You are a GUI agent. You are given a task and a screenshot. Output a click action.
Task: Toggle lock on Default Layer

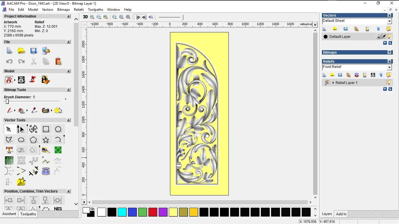click(379, 36)
